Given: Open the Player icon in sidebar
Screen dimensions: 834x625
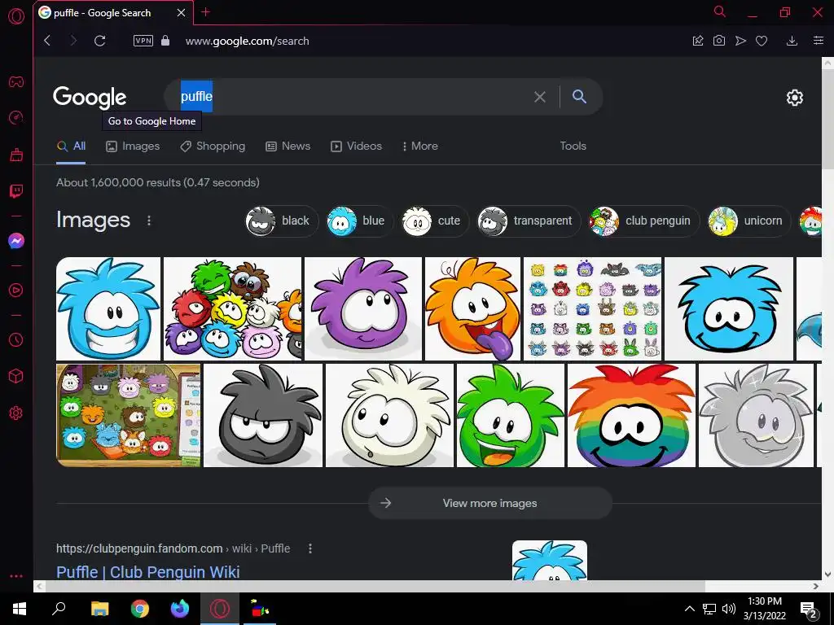Looking at the screenshot, I should 16,291.
